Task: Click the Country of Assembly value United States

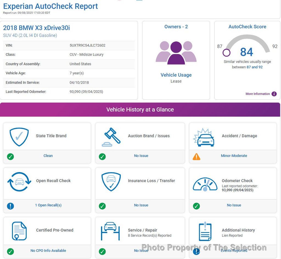Action: click(x=80, y=64)
